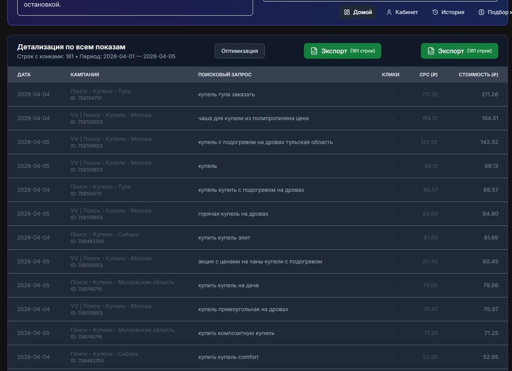Screen dimensions: 512x371
Task: Click the КАМПАНИЯ column header
Action: click(x=85, y=75)
